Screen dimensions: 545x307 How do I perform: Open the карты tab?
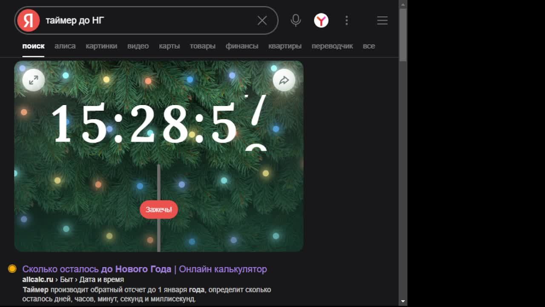click(169, 46)
